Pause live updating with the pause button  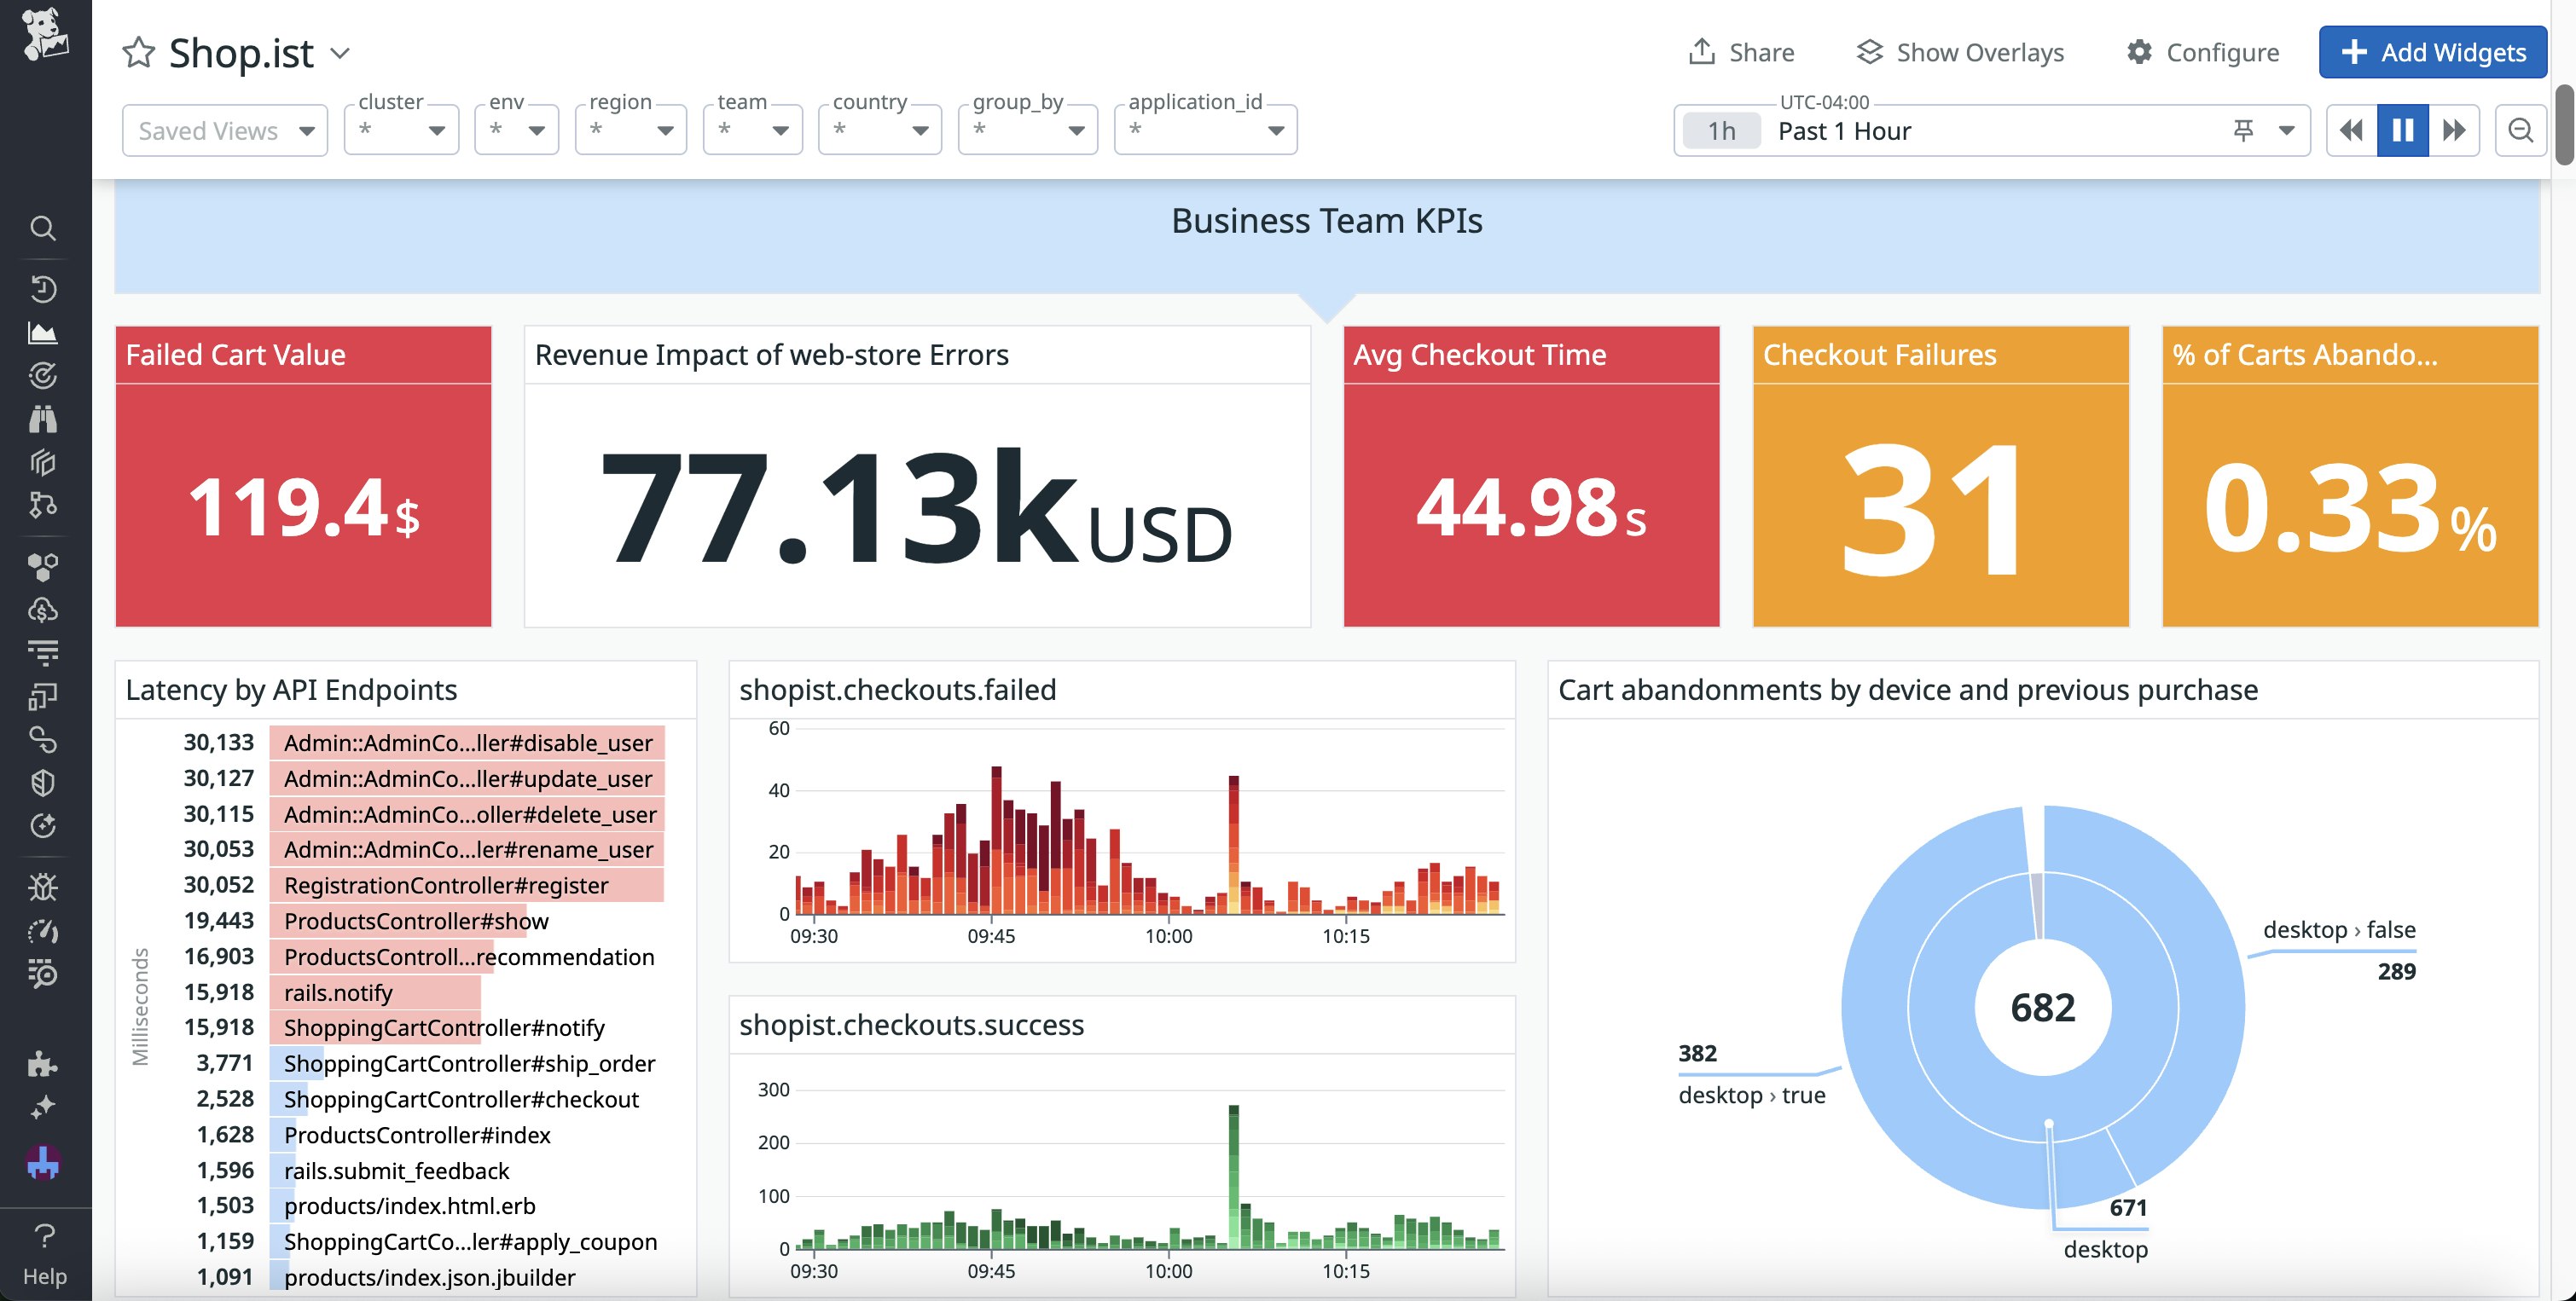point(2402,130)
